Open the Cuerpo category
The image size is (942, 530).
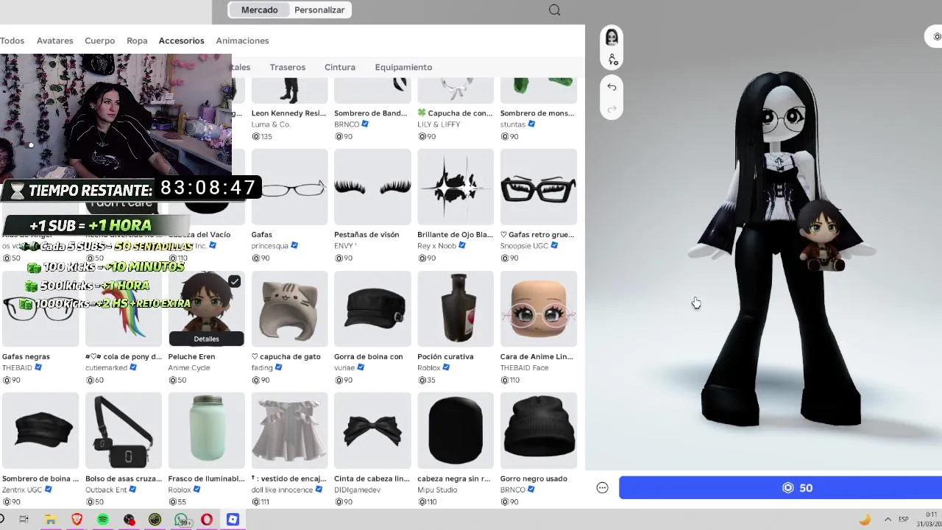point(99,40)
